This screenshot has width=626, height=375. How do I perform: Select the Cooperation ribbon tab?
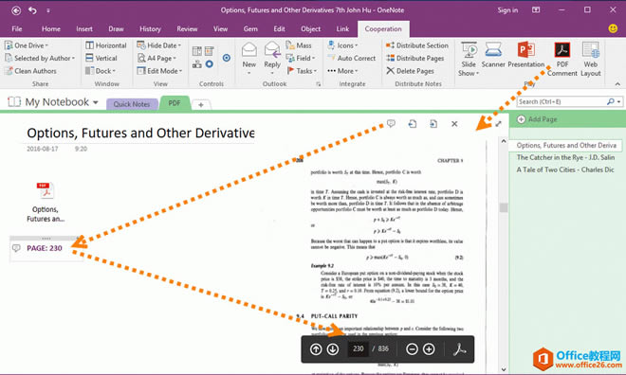tap(383, 28)
